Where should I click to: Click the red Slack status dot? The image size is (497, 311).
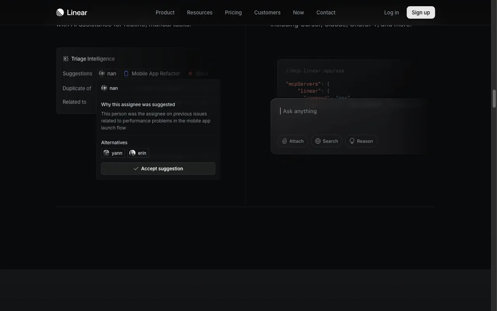190,73
